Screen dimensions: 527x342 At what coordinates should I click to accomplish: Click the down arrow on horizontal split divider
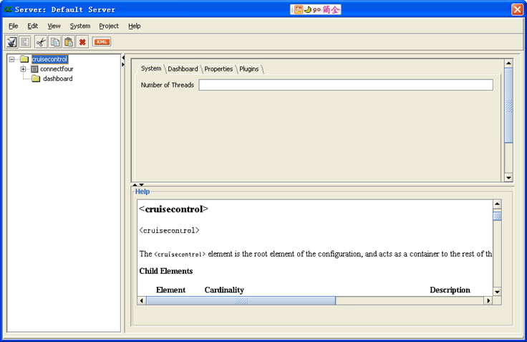tap(142, 185)
